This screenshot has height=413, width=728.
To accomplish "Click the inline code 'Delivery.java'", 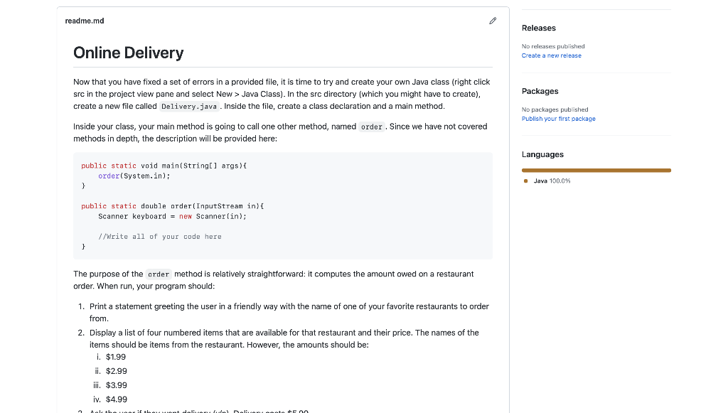I will click(x=189, y=106).
